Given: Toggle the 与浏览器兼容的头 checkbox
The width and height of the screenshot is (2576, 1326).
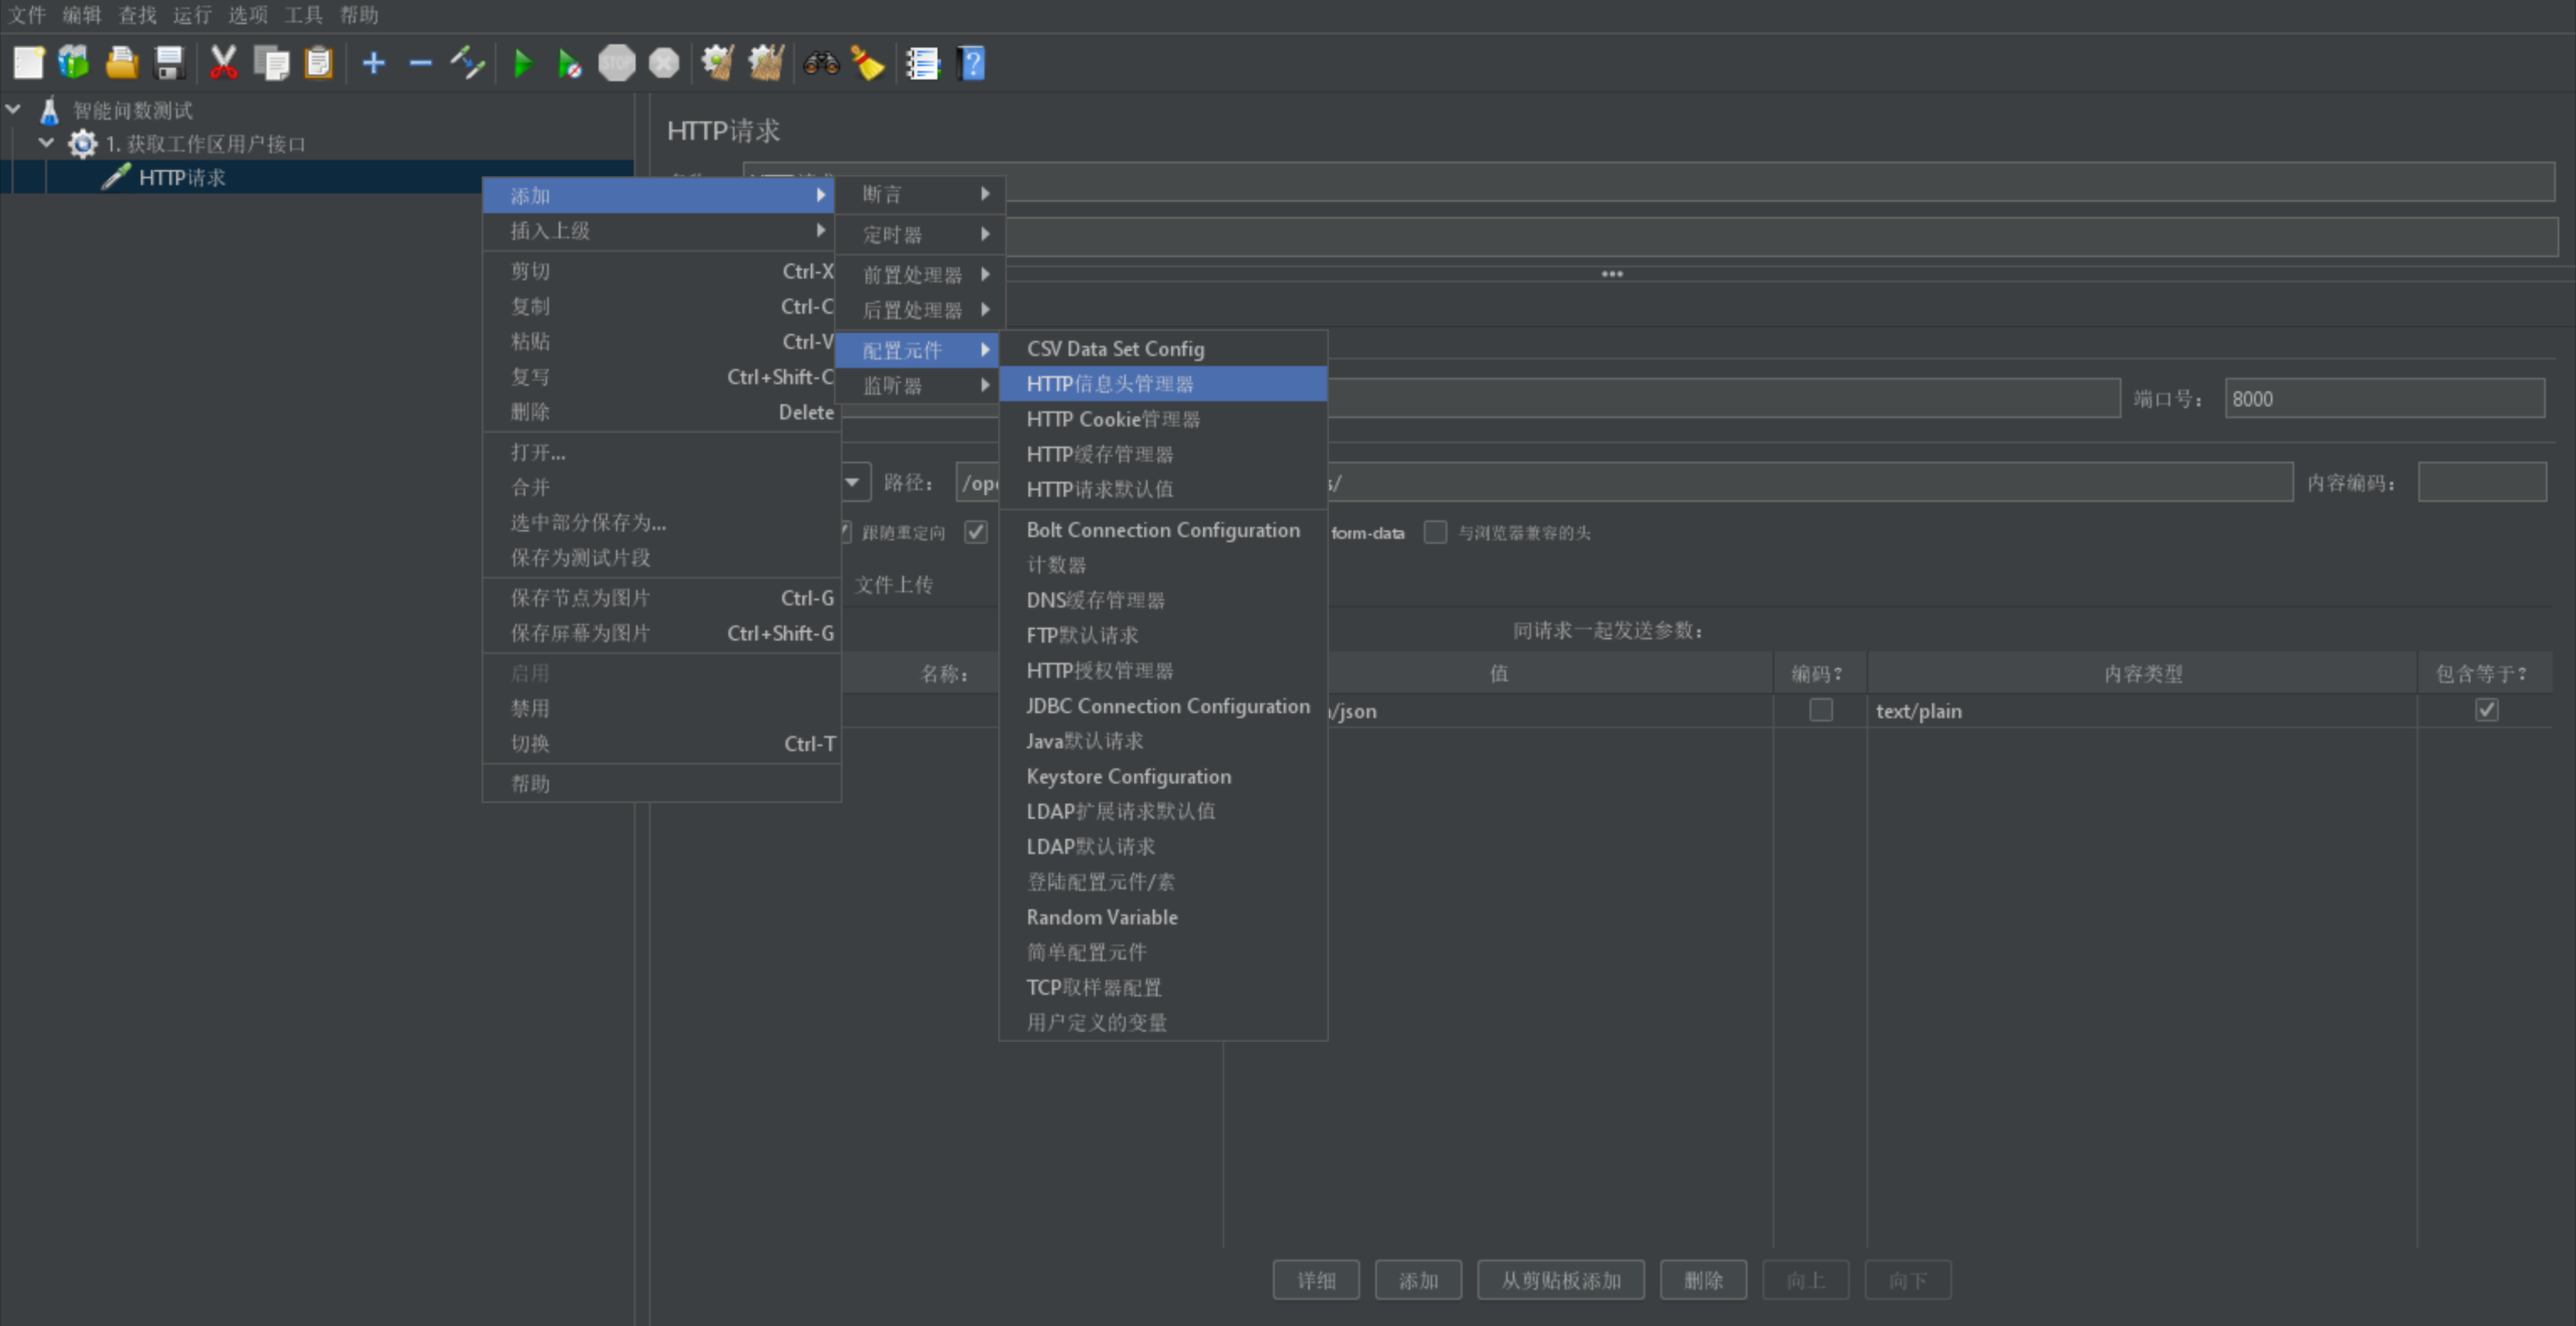Looking at the screenshot, I should [1435, 532].
